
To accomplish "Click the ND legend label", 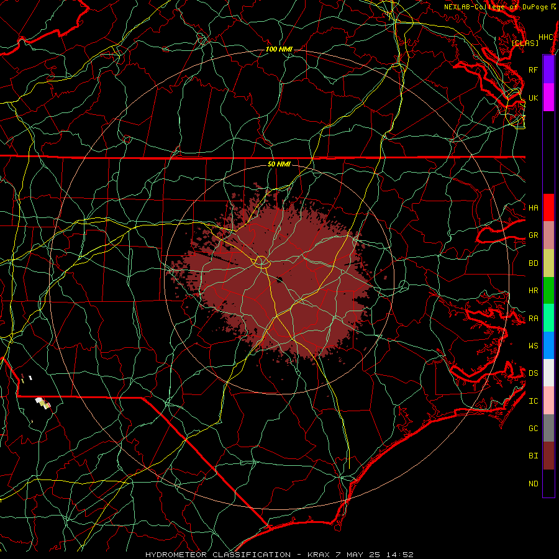I will (x=534, y=483).
